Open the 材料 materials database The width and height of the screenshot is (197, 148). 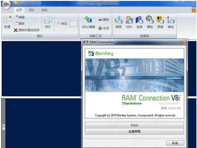(129, 22)
